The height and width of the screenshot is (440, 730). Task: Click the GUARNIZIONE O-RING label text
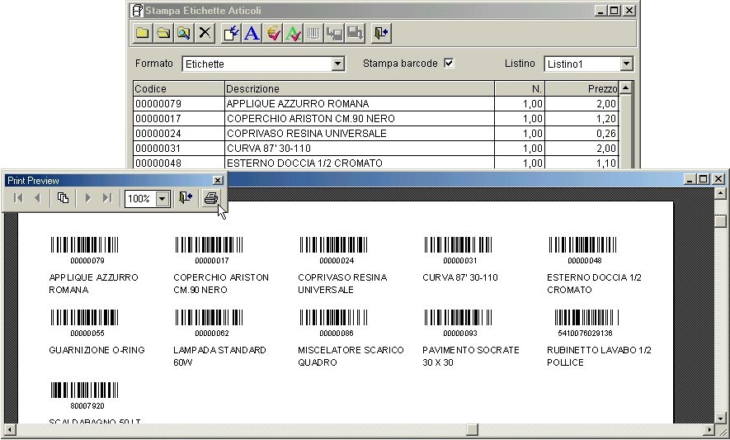coord(97,350)
